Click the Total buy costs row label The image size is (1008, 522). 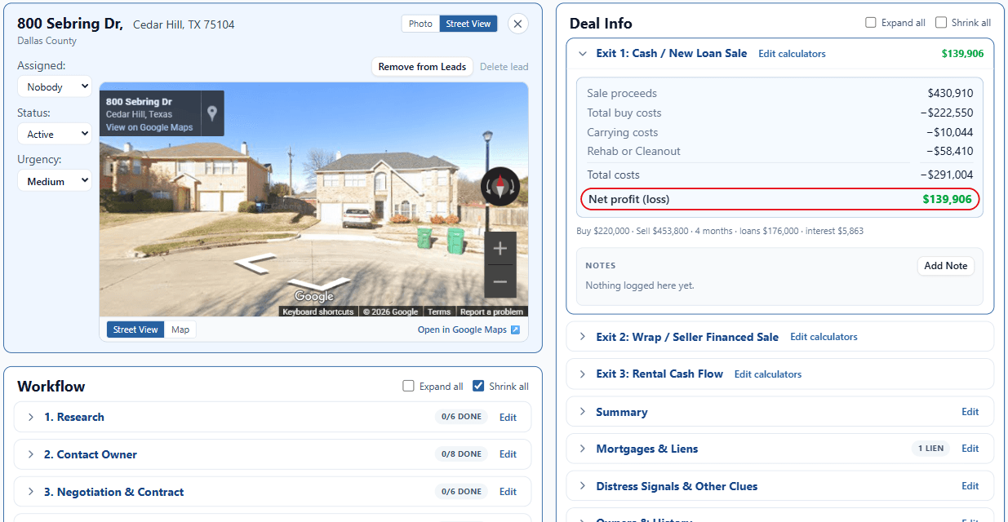pos(624,113)
